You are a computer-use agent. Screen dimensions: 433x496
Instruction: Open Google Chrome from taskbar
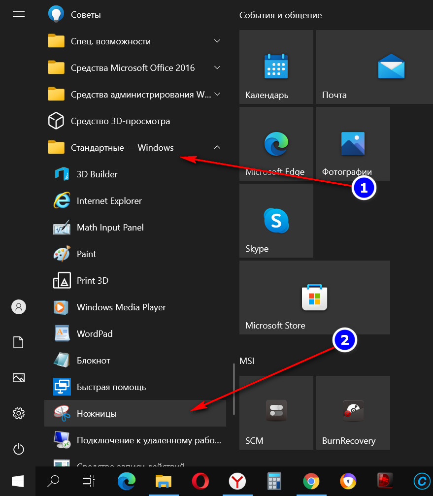pos(311,481)
